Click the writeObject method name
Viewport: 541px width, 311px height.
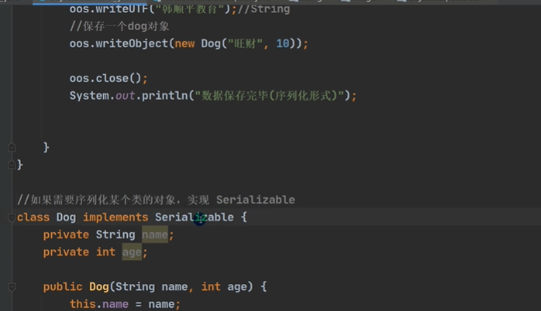[x=132, y=44]
